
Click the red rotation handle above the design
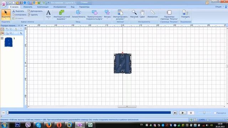pos(123,53)
